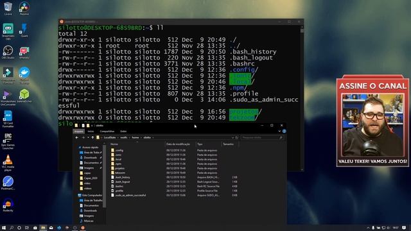Viewport: 411px width, 231px height.
Task: Open the Windows Start menu
Action: [4, 228]
